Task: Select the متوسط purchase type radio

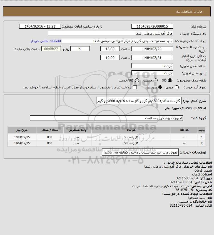Action: (160, 87)
